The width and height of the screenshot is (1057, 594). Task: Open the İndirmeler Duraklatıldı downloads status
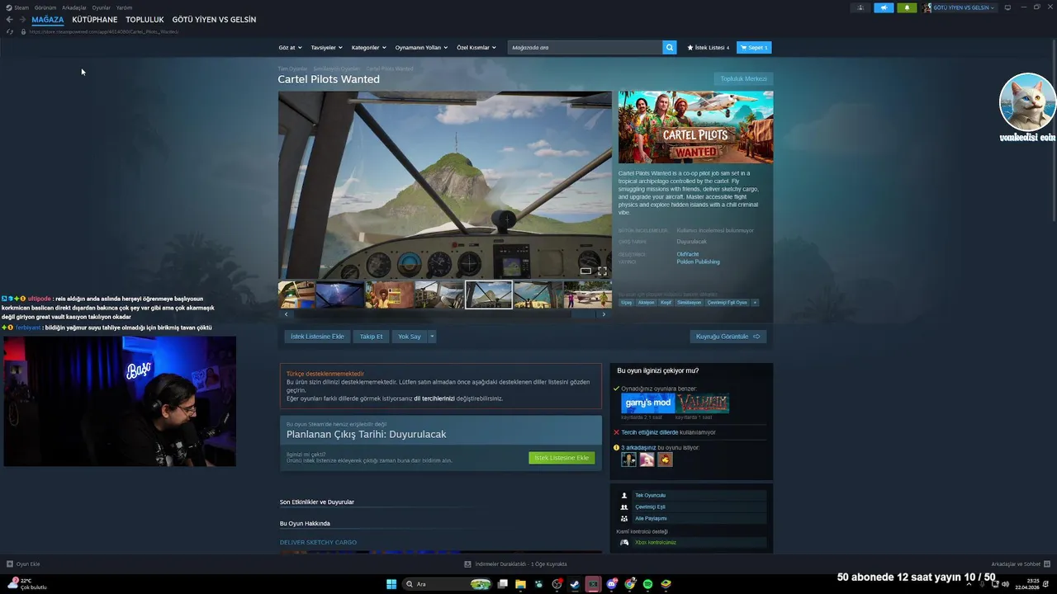tap(515, 564)
